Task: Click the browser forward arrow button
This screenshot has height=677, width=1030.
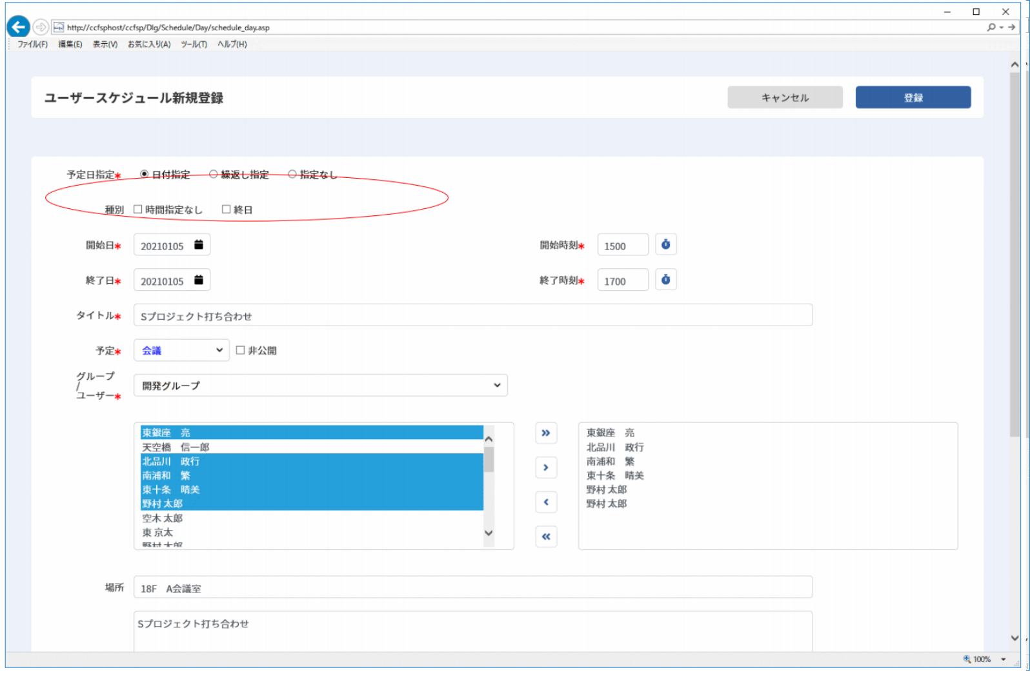Action: click(x=41, y=27)
